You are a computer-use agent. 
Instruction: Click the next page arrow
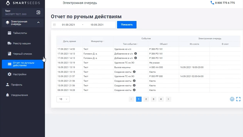click(168, 99)
